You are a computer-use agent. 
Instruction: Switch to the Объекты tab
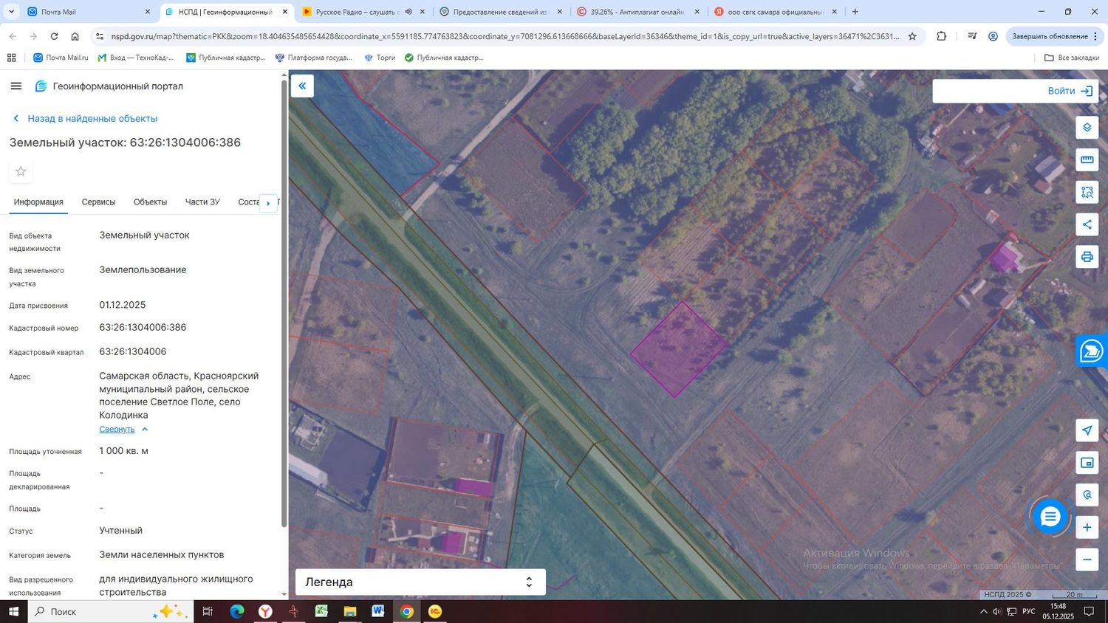coord(150,202)
